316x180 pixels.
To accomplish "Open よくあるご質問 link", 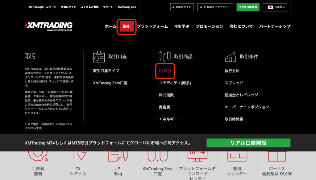I will pos(90,7).
